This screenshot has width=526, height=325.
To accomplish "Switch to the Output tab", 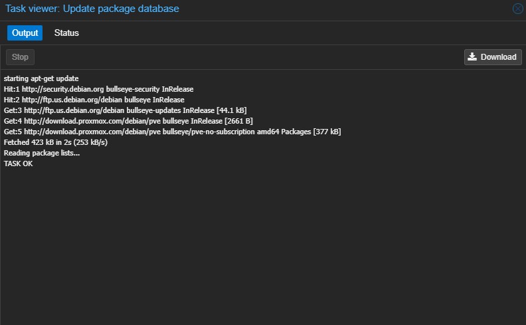I will pos(25,33).
